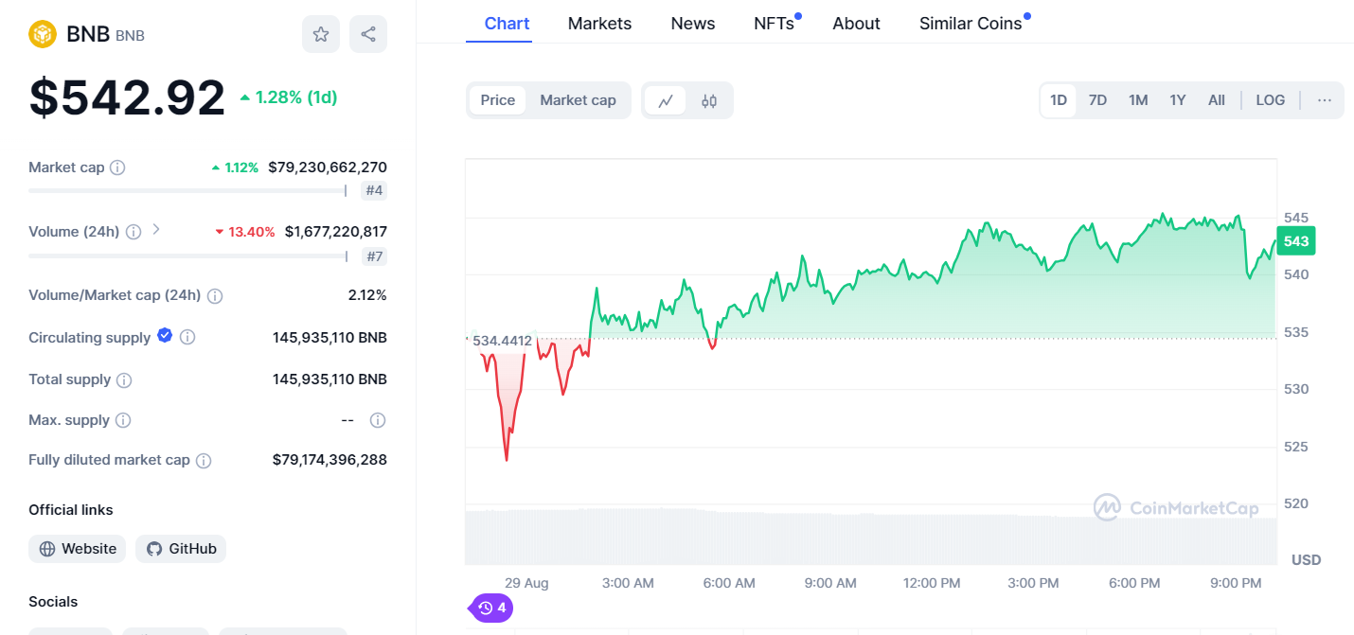Show Fully diluted market cap info icon

204,461
